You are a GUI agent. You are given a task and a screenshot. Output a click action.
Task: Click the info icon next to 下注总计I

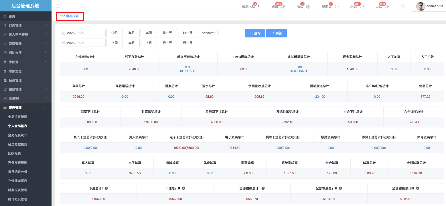point(106,188)
